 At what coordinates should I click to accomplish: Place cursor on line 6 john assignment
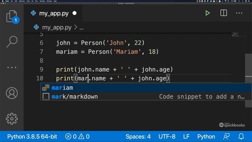point(100,43)
